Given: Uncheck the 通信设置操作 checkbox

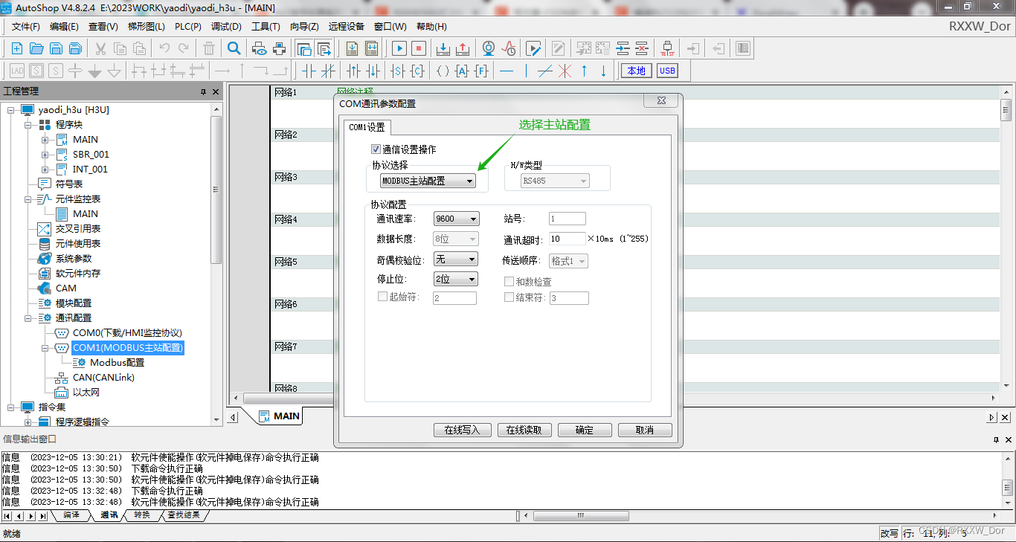Looking at the screenshot, I should coord(376,148).
